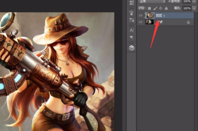Open the 3D panel cube icon
Image resolution: width=198 pixels, height=131 pixels.
[132, 48]
